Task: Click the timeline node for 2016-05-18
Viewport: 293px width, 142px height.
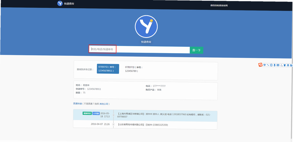Action: 114,115
